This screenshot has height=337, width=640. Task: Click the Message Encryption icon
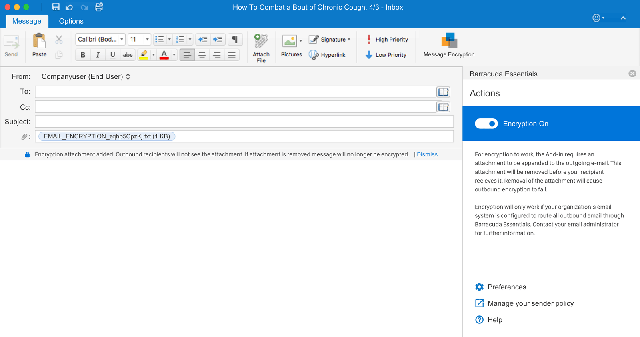pos(449,41)
